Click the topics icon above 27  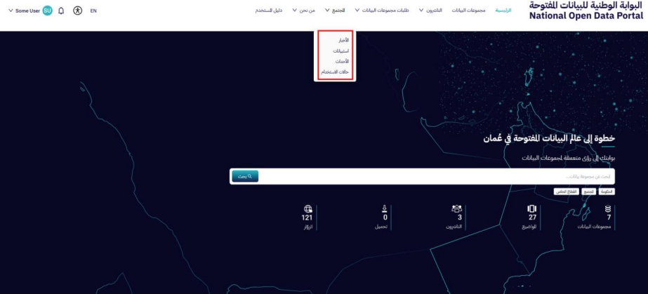[x=531, y=209]
